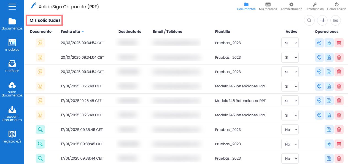348x164 pixels.
Task: Open 'registro e/s' in sidebar
Action: [12, 137]
